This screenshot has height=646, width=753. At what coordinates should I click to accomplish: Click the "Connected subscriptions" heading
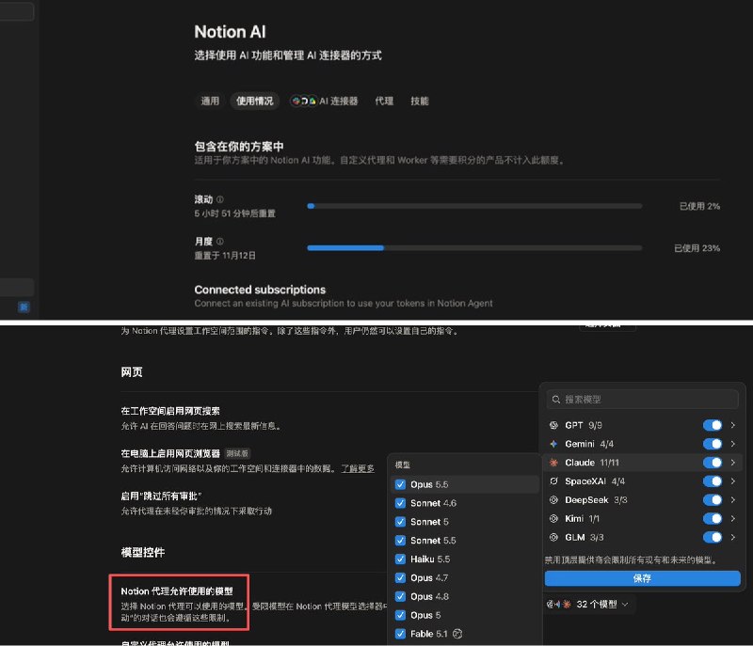(x=260, y=290)
